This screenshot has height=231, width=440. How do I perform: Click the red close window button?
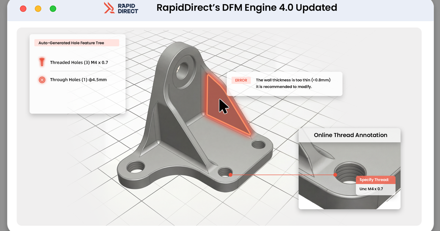coord(23,9)
